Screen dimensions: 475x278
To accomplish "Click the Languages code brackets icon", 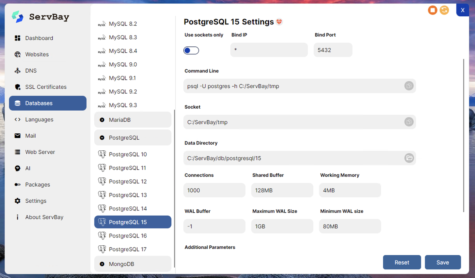I will pos(17,120).
